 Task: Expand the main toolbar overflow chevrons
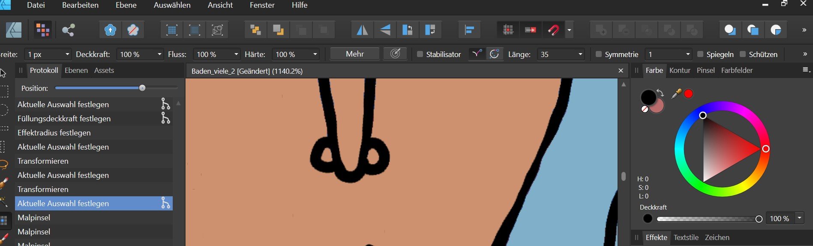coord(804,30)
